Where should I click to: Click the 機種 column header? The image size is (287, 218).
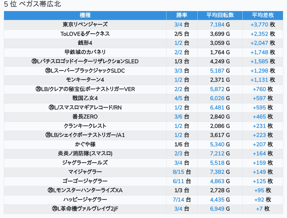[85, 15]
